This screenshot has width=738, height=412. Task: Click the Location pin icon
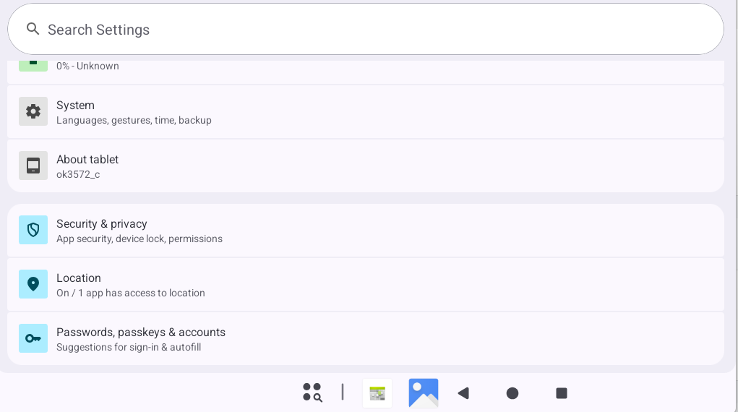click(x=33, y=284)
